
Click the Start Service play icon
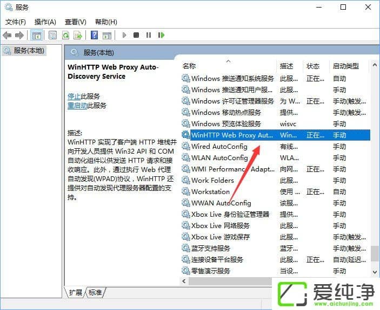pos(124,35)
